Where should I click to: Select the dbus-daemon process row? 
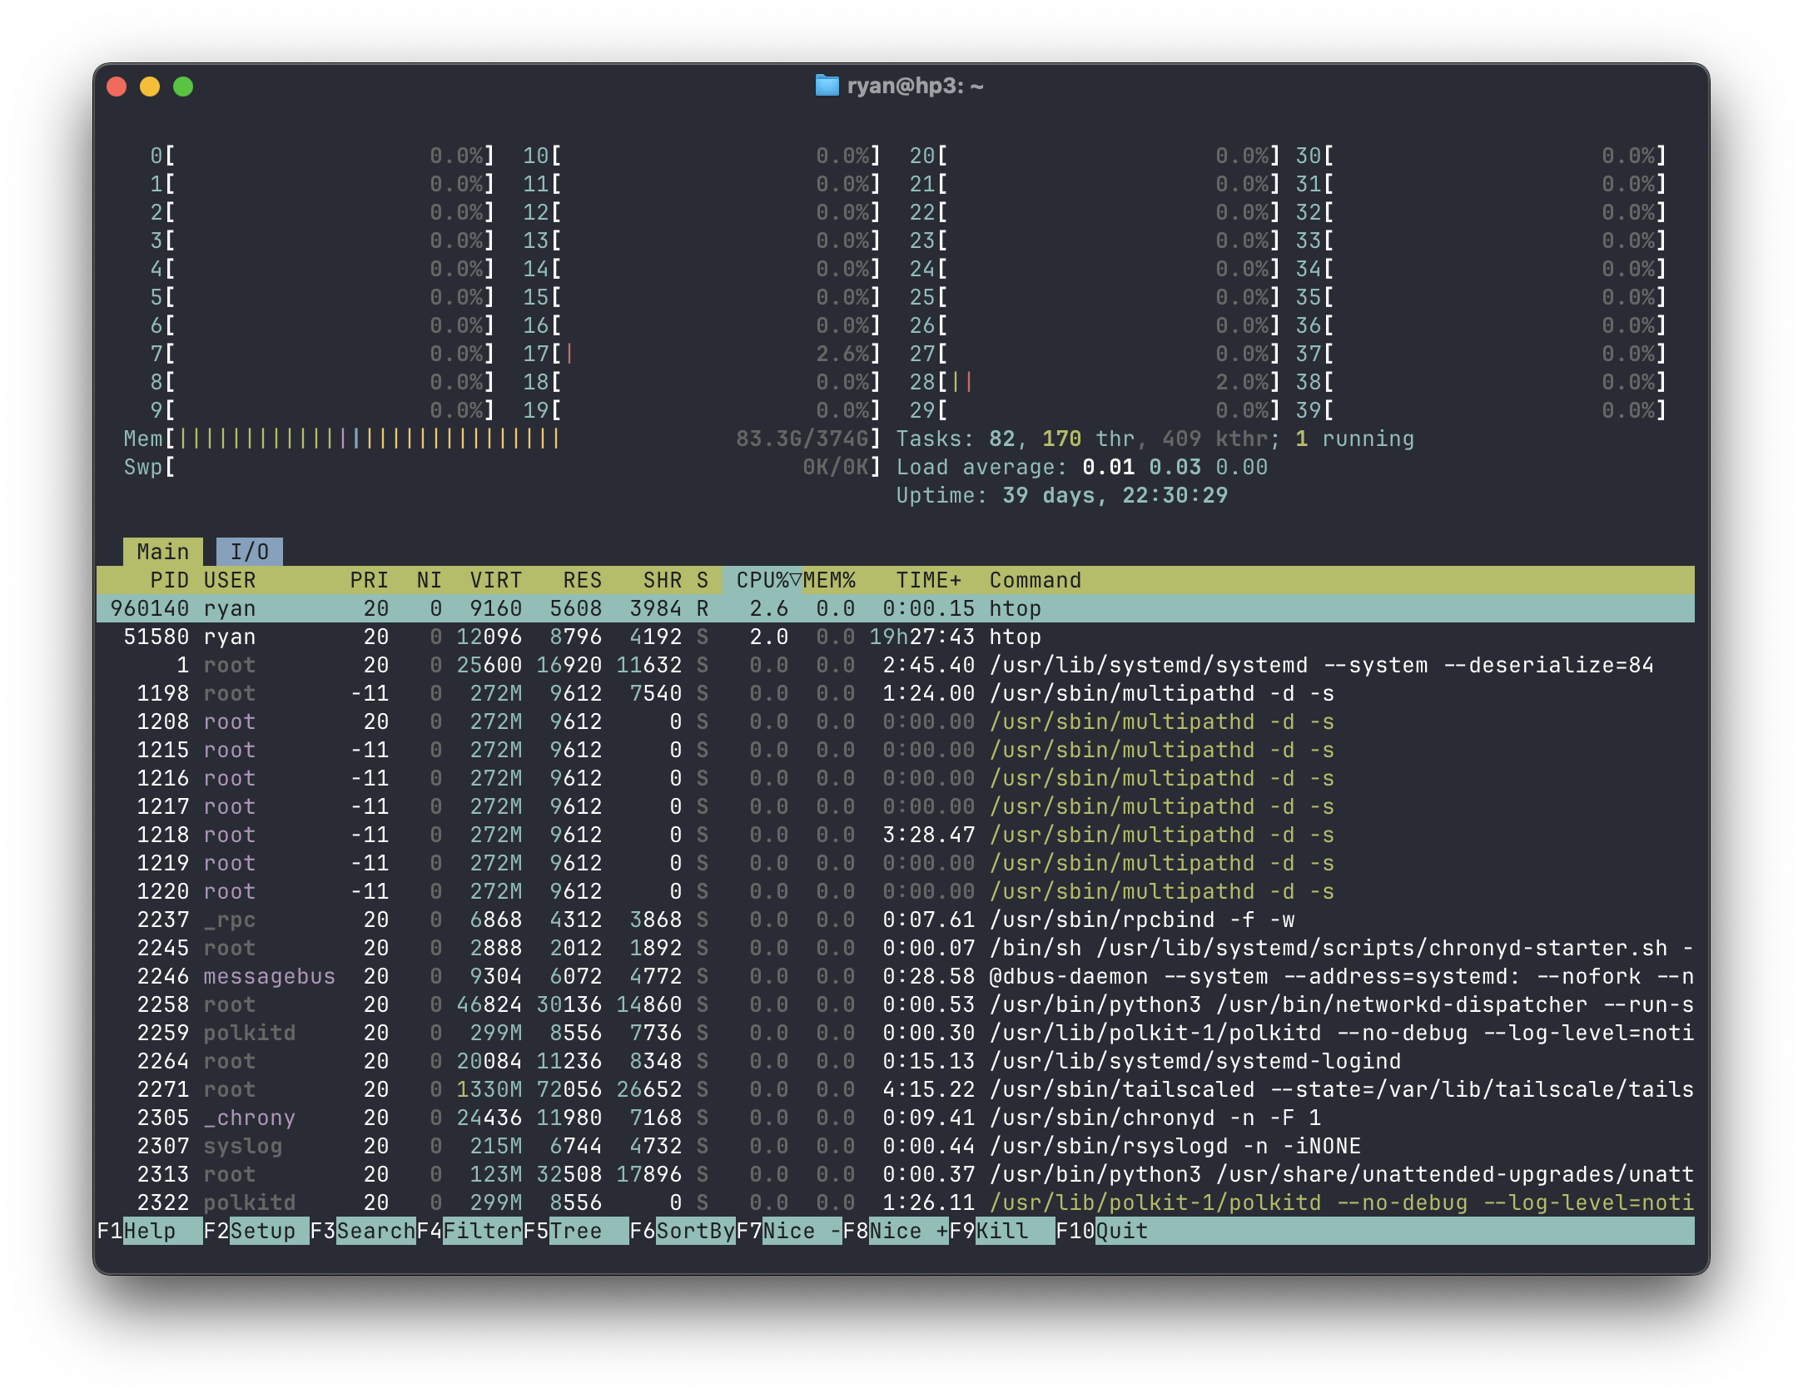tap(896, 976)
